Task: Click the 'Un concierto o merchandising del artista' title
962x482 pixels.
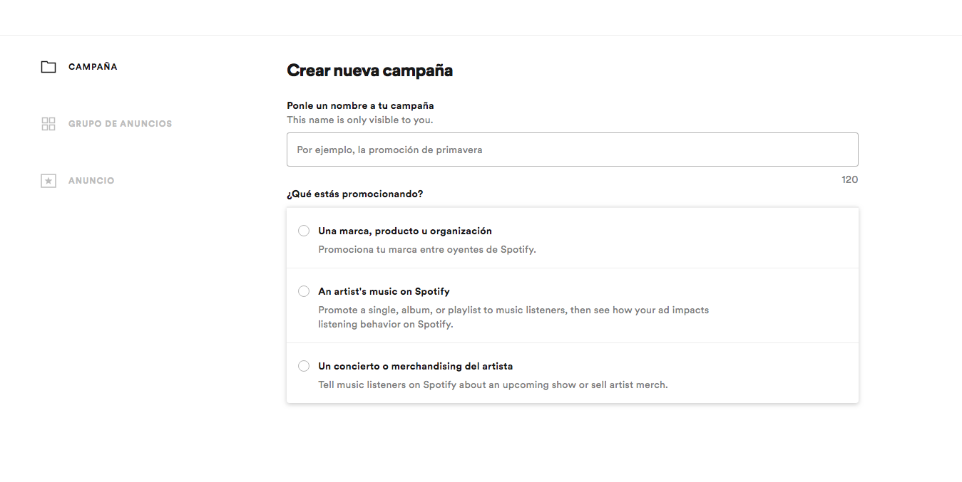Action: (x=415, y=366)
